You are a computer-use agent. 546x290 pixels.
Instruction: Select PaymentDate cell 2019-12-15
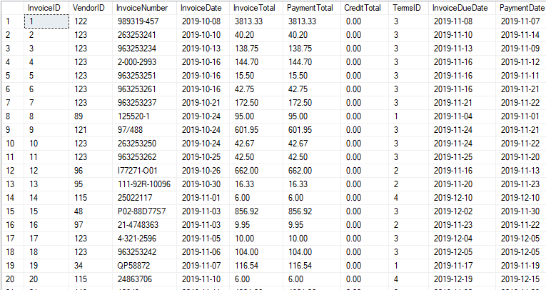(520, 279)
